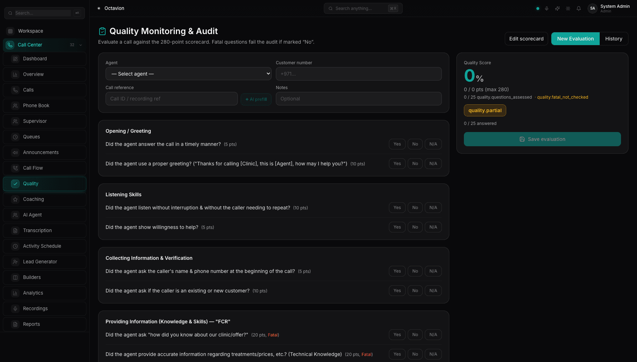Mark No for accurate information question

click(x=415, y=354)
